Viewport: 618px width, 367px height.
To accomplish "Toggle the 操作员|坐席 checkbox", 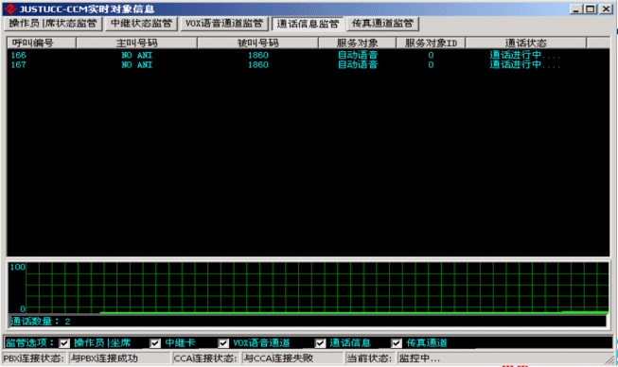I will coord(64,343).
